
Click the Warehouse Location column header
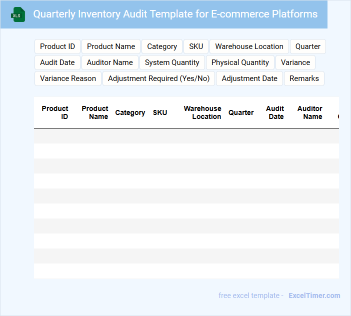coord(202,112)
